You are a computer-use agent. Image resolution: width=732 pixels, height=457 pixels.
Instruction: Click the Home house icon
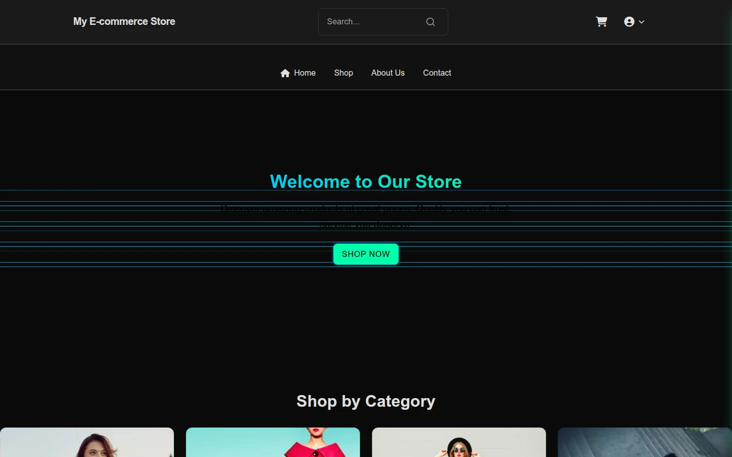(285, 73)
